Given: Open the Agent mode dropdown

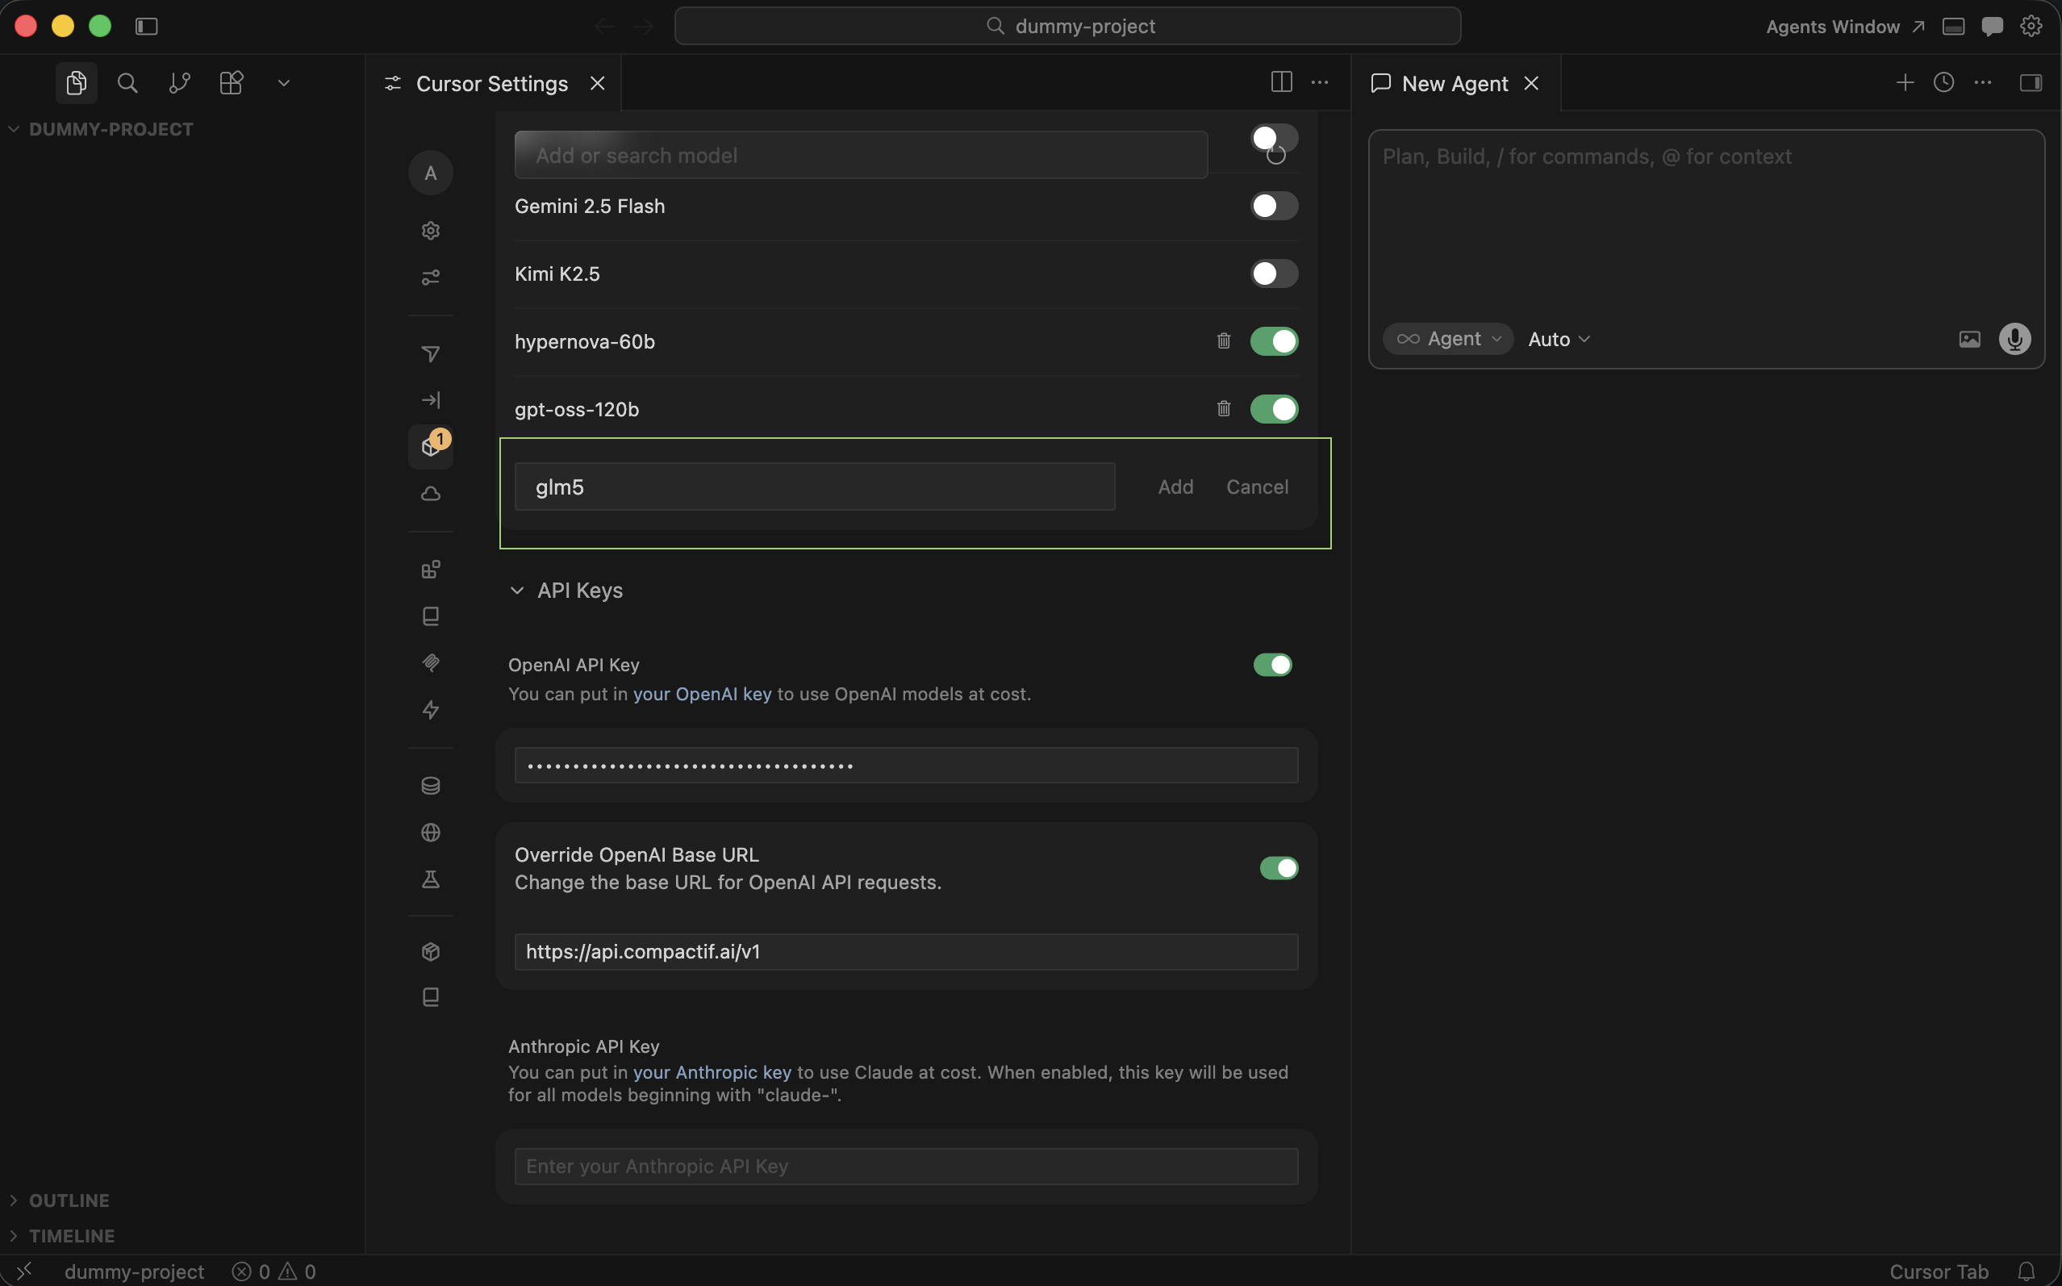Looking at the screenshot, I should pos(1448,340).
